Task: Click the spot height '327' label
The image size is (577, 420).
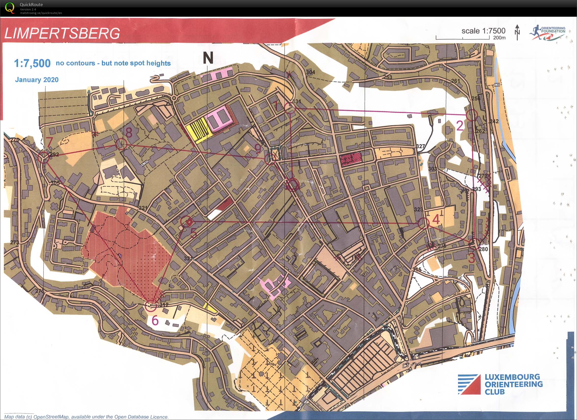Action: coord(420,146)
